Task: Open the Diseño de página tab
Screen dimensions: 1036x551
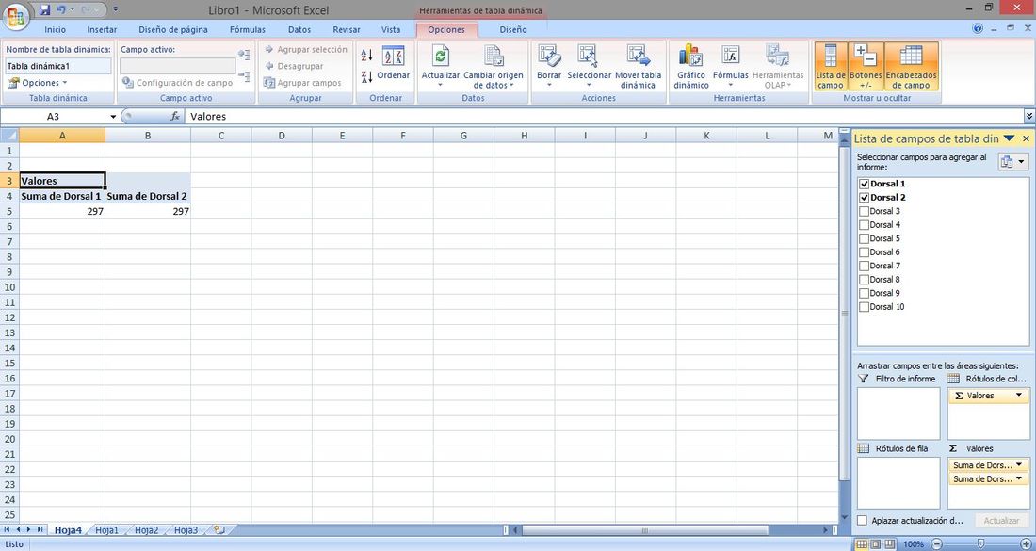Action: coord(173,30)
